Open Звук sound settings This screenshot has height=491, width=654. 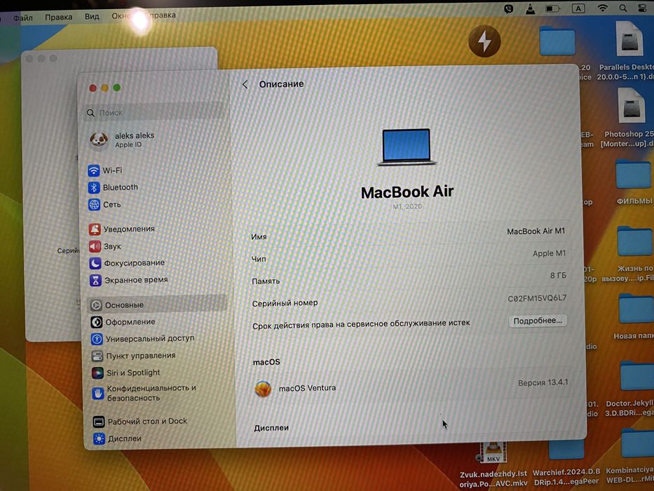pyautogui.click(x=105, y=246)
